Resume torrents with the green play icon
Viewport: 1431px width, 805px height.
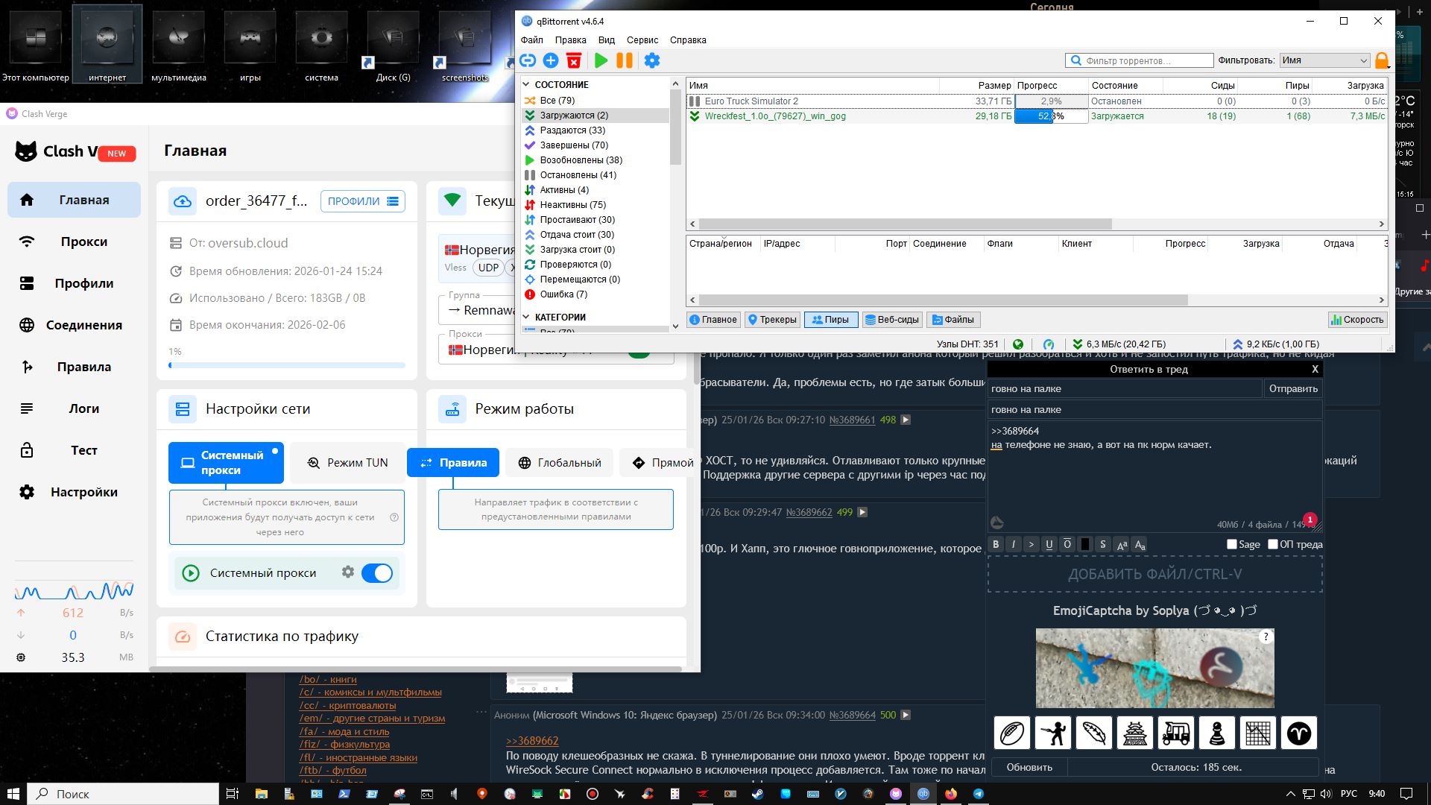(601, 61)
